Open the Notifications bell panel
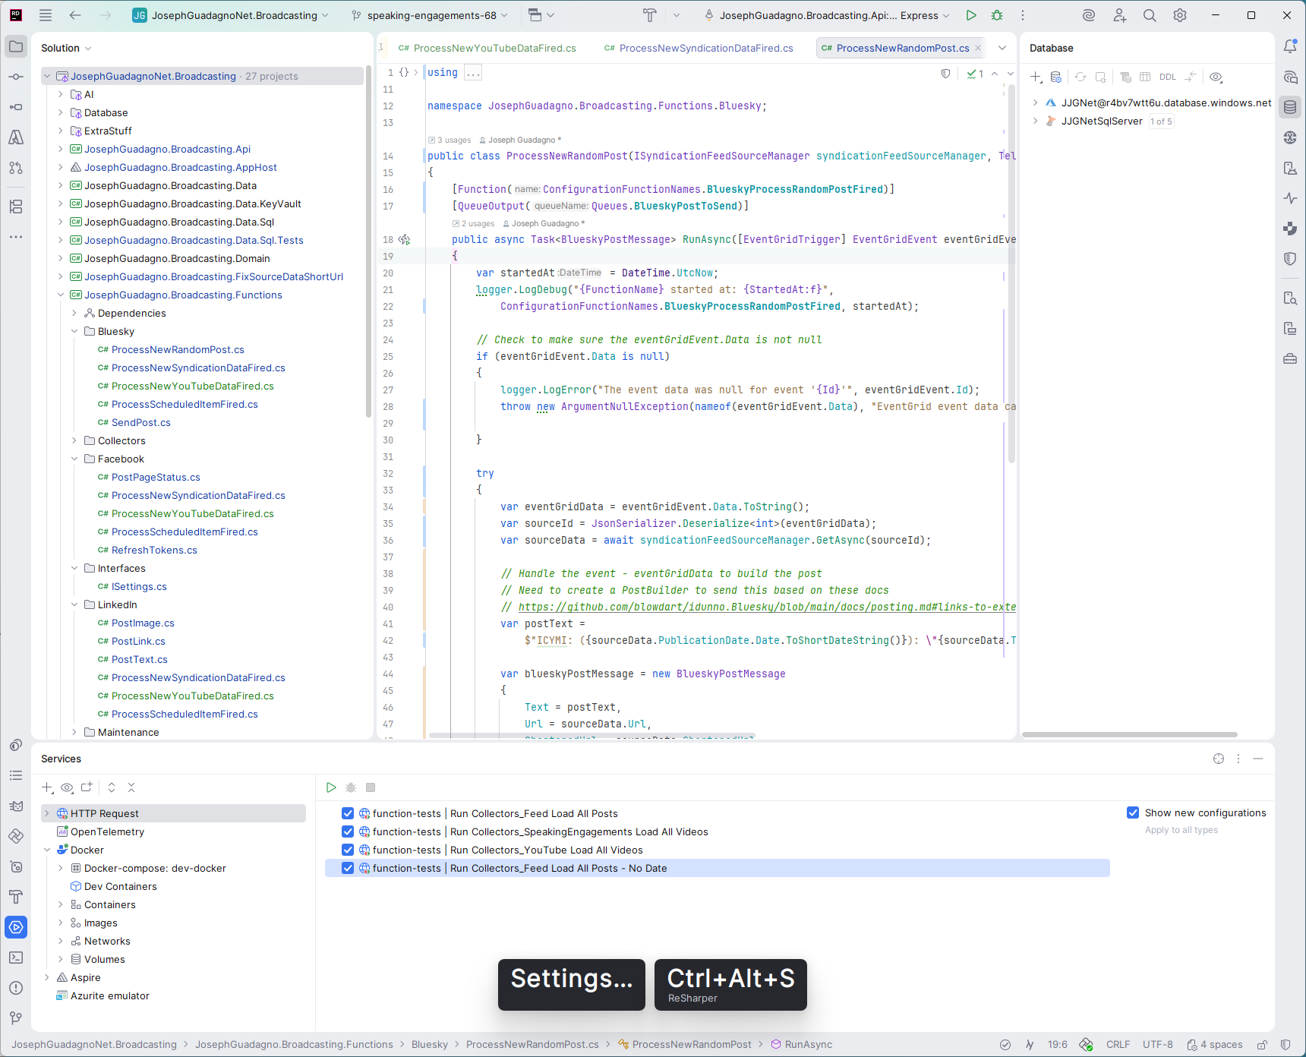This screenshot has height=1057, width=1306. coord(1290,47)
